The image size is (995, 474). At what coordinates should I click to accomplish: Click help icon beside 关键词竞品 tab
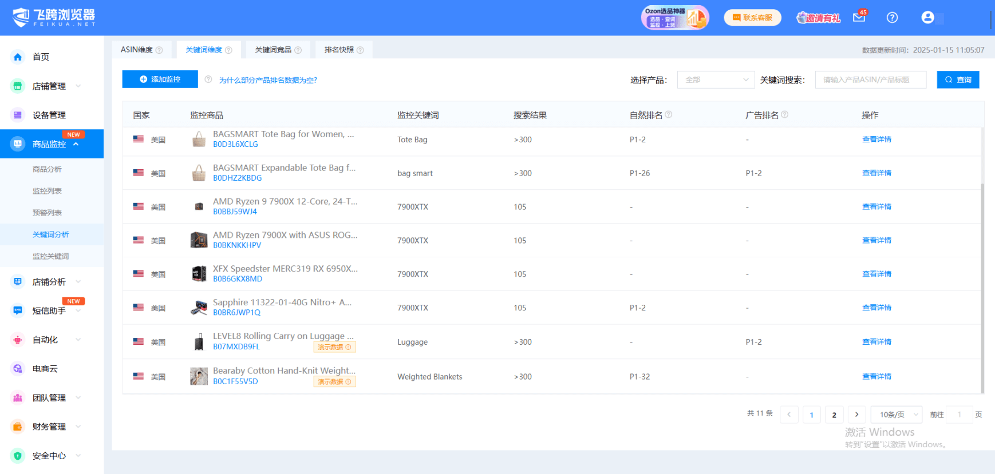click(x=298, y=50)
